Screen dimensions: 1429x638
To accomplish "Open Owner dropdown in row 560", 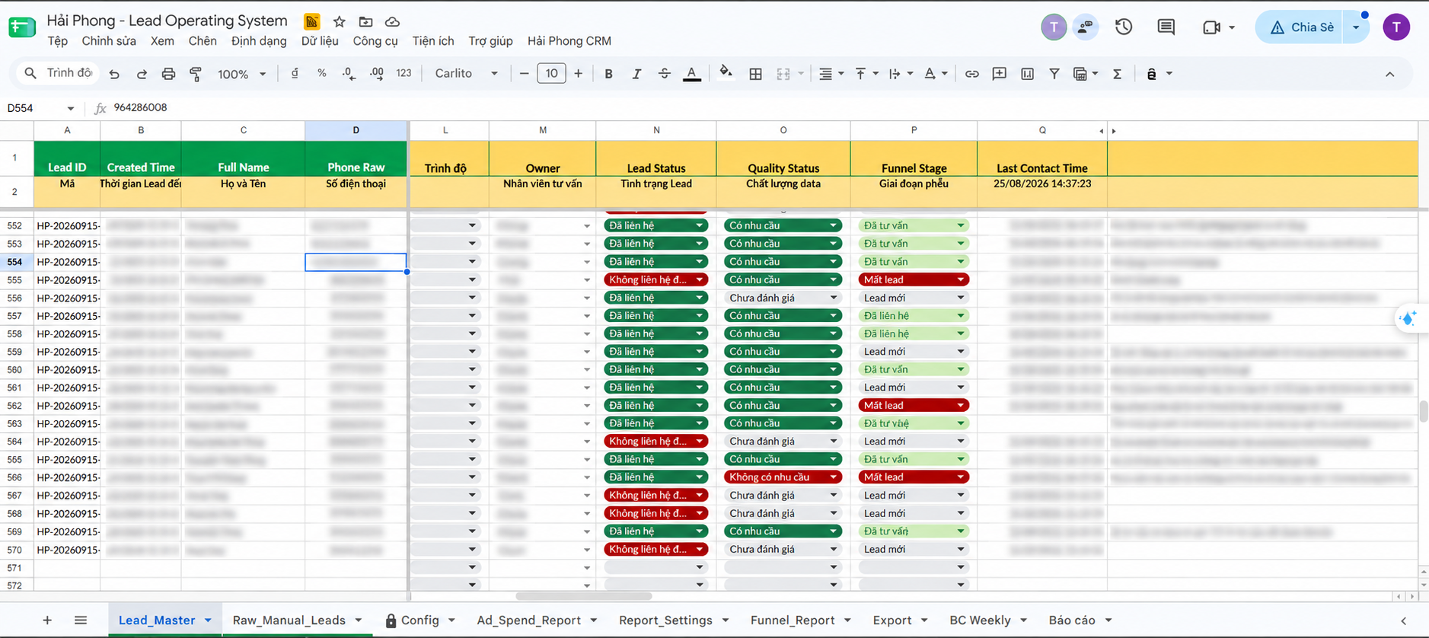I will [587, 370].
